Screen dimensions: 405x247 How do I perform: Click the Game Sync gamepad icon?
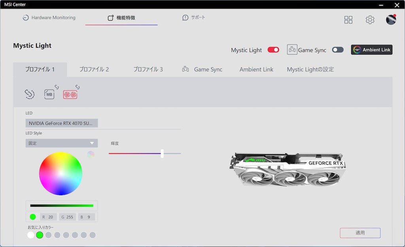click(x=292, y=49)
